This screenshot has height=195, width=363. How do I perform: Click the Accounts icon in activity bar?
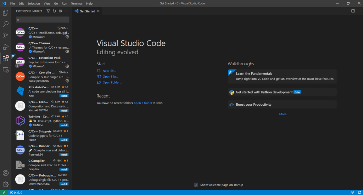(6, 173)
